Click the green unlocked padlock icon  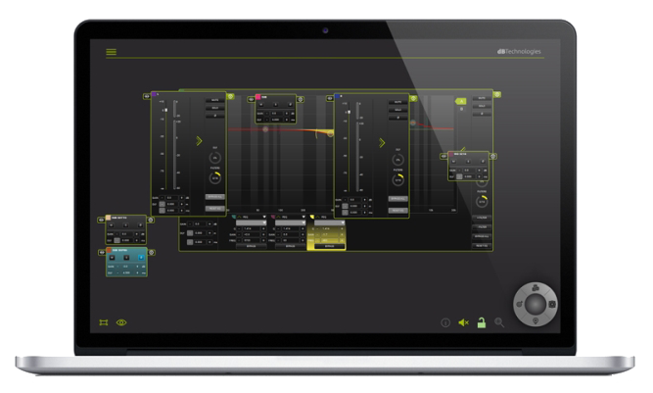pyautogui.click(x=482, y=322)
